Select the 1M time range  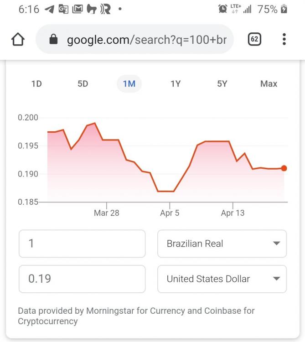[x=129, y=84]
